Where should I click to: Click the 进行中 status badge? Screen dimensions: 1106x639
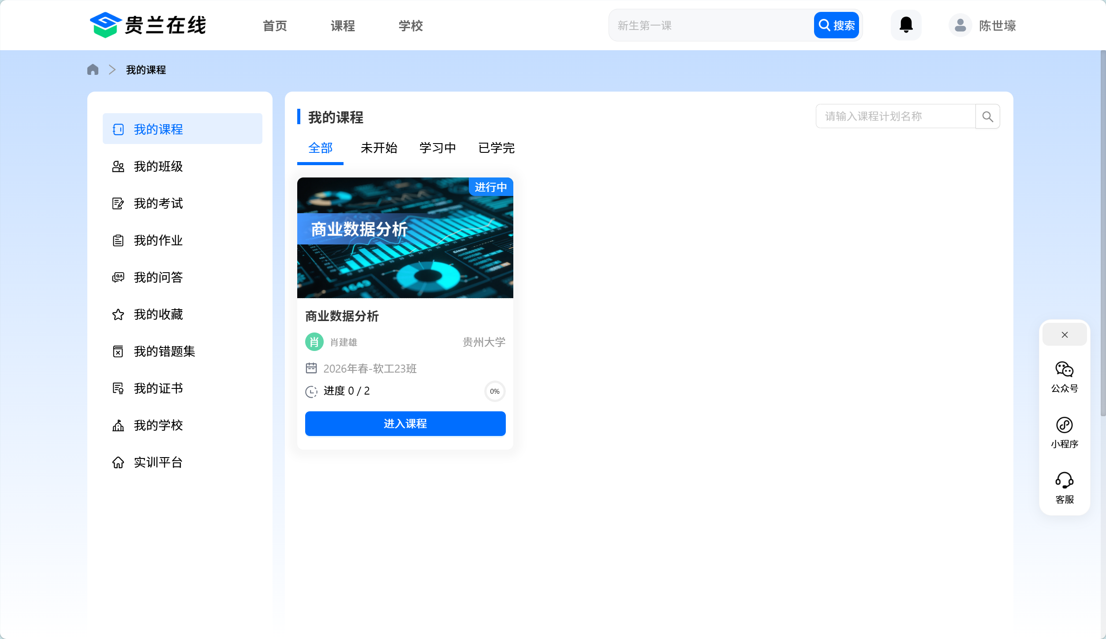pyautogui.click(x=491, y=187)
